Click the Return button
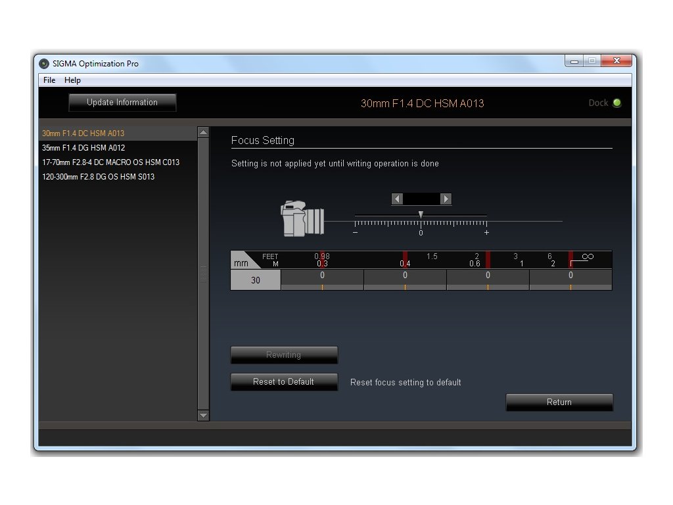673x505 pixels. [x=559, y=402]
